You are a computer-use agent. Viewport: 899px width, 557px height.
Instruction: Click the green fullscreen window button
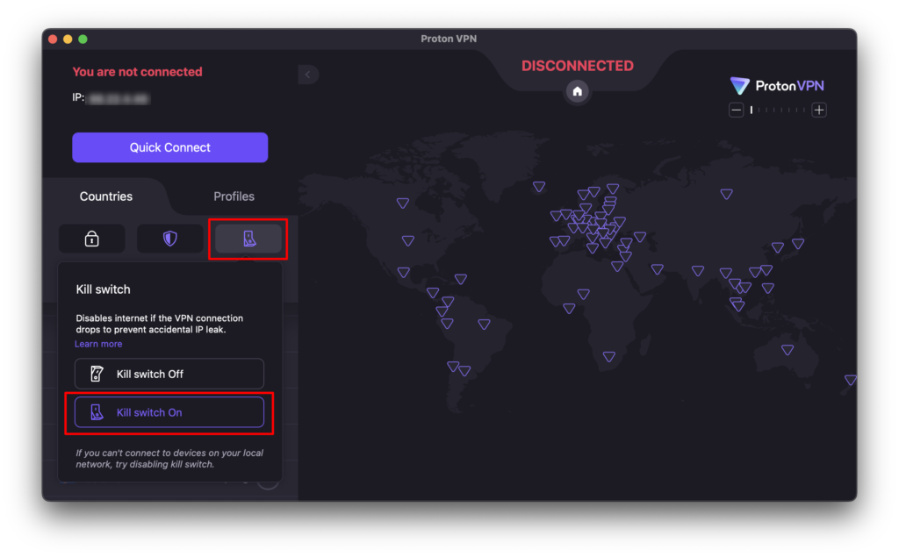[x=83, y=39]
